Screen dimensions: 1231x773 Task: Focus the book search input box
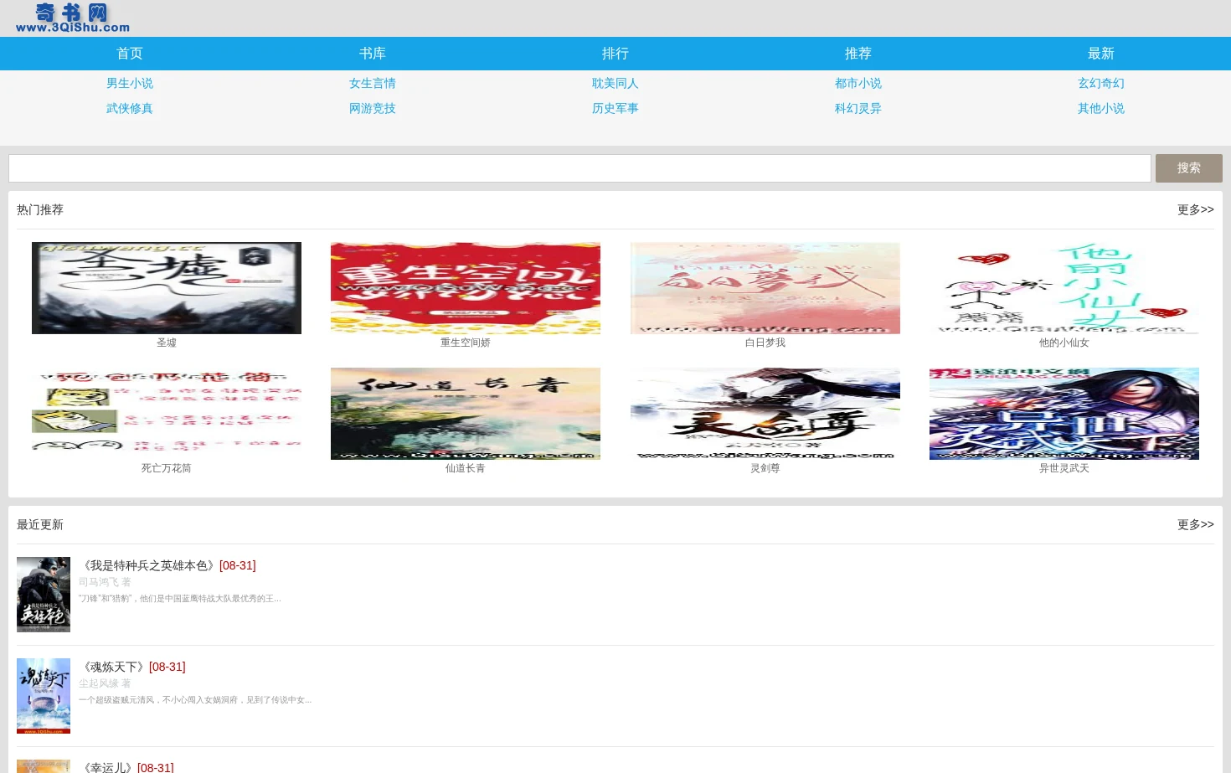(579, 168)
